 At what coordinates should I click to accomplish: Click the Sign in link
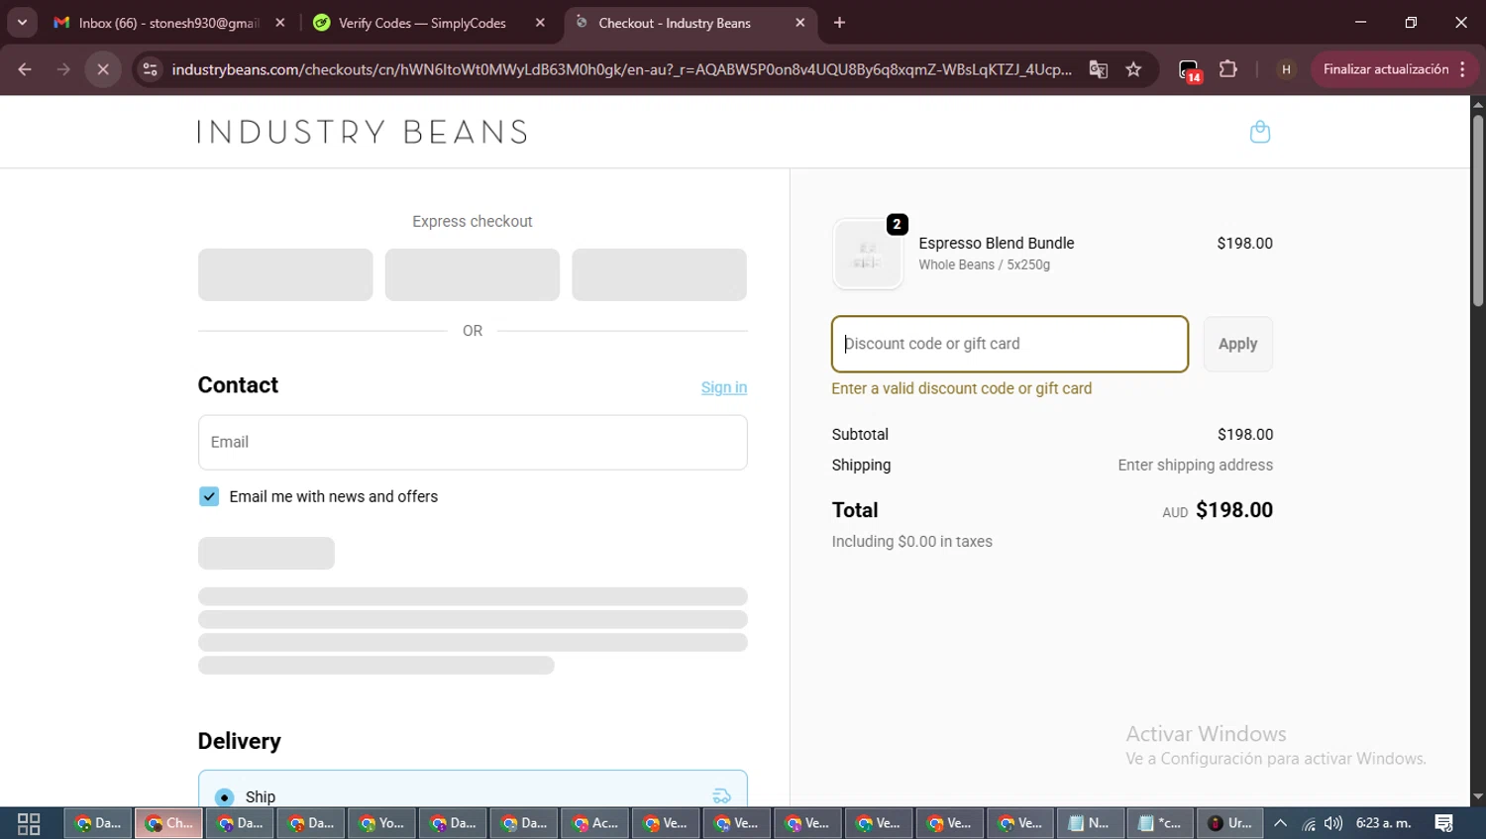click(724, 387)
